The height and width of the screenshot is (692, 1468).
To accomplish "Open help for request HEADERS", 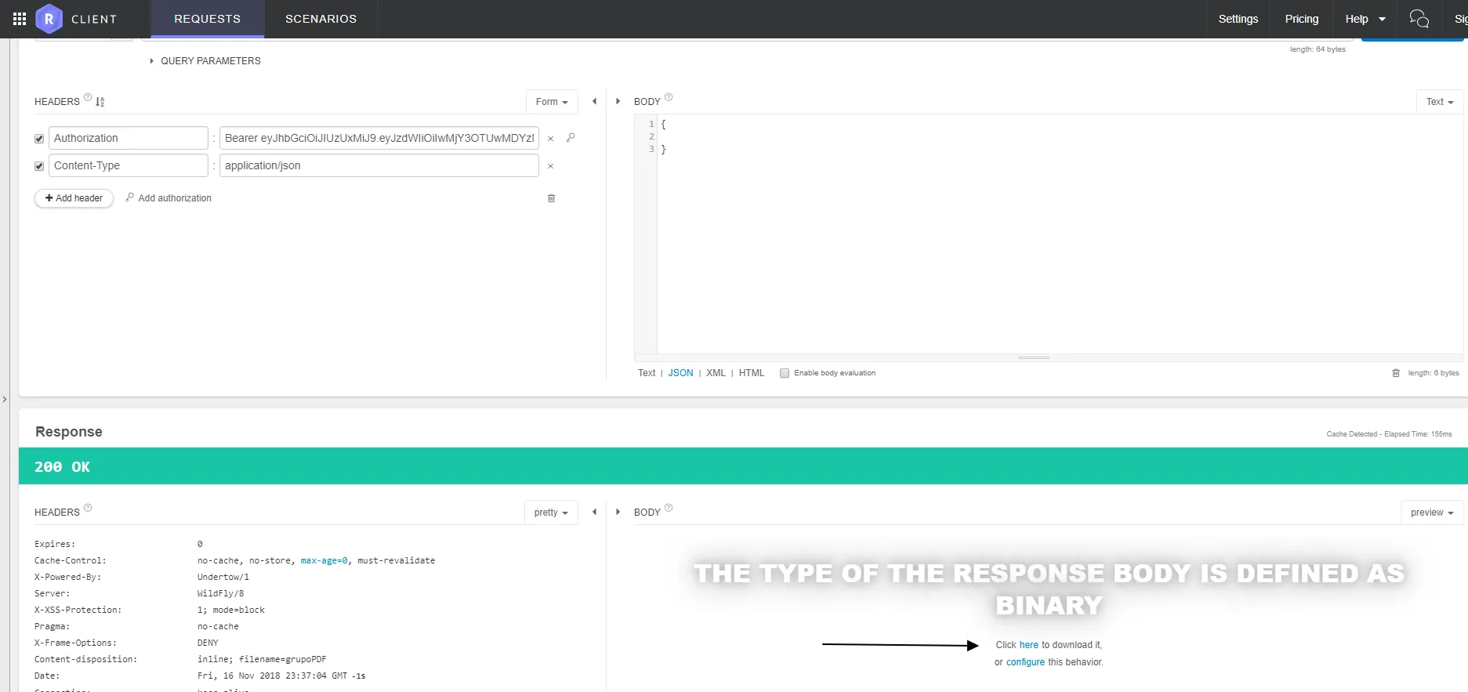I will coord(88,97).
